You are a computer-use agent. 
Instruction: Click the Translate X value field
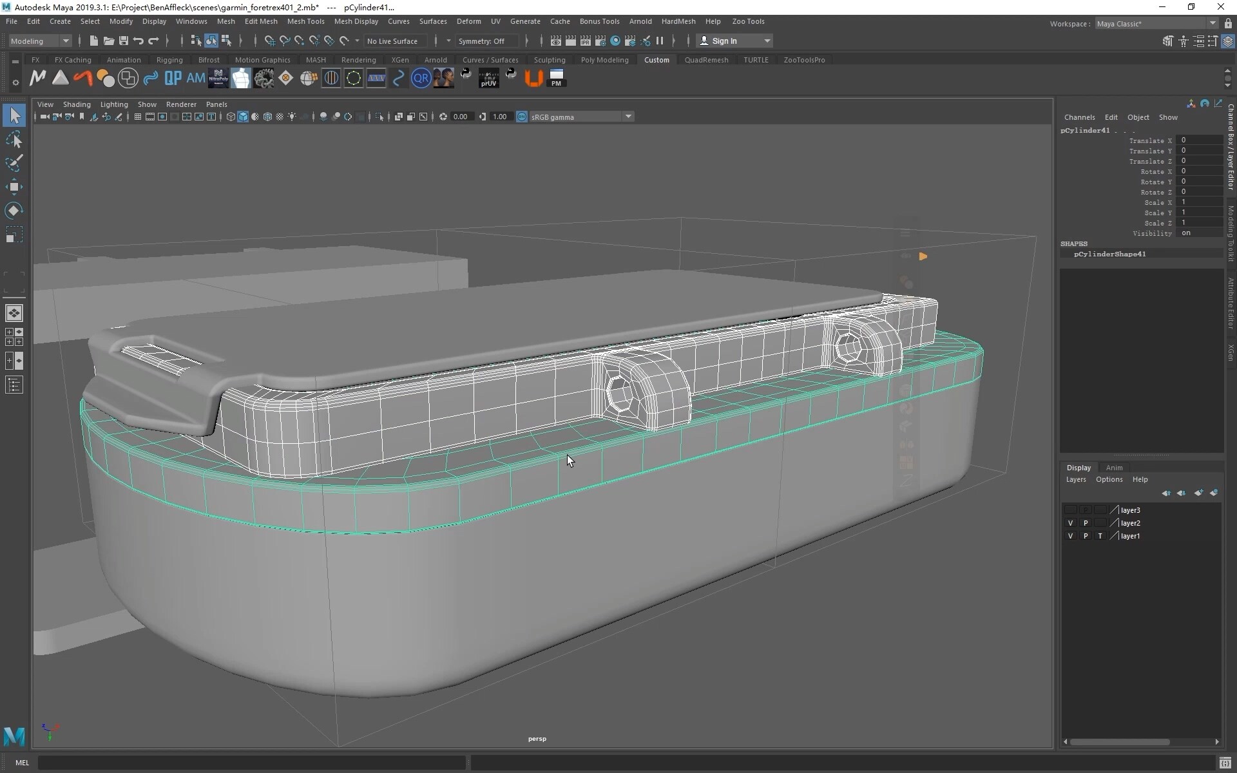(x=1198, y=140)
